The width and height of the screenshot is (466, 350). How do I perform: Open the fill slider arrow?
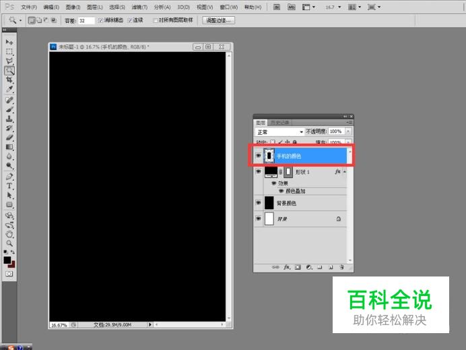tap(348, 142)
